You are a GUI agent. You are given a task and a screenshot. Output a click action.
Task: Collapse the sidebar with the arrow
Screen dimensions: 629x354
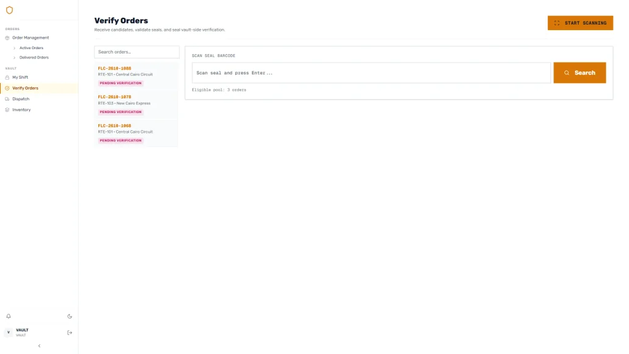(x=39, y=345)
